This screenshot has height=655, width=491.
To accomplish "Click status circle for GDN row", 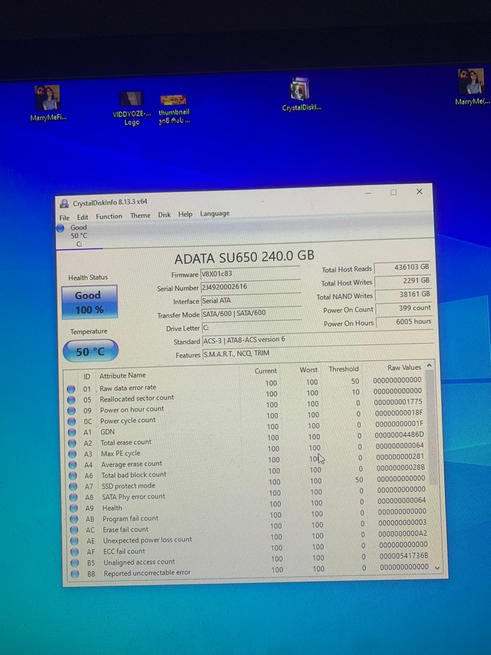I will [72, 432].
